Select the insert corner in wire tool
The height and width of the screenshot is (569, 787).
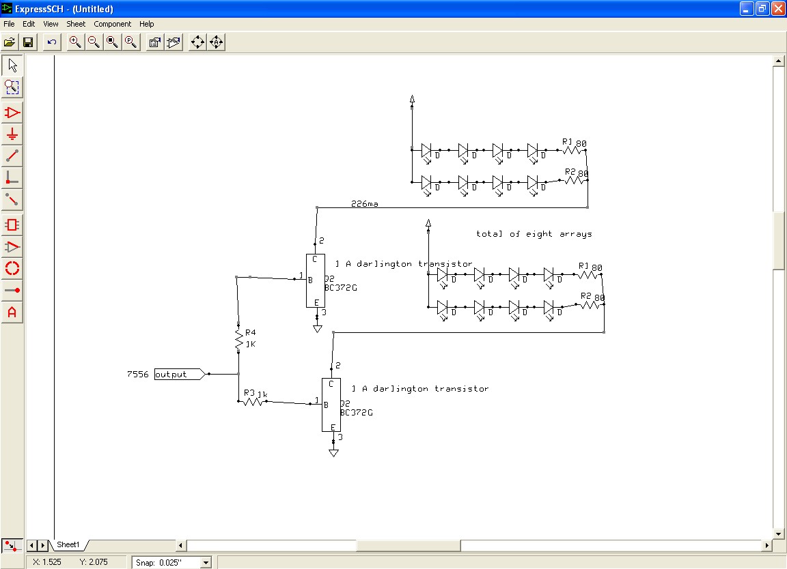pyautogui.click(x=12, y=177)
